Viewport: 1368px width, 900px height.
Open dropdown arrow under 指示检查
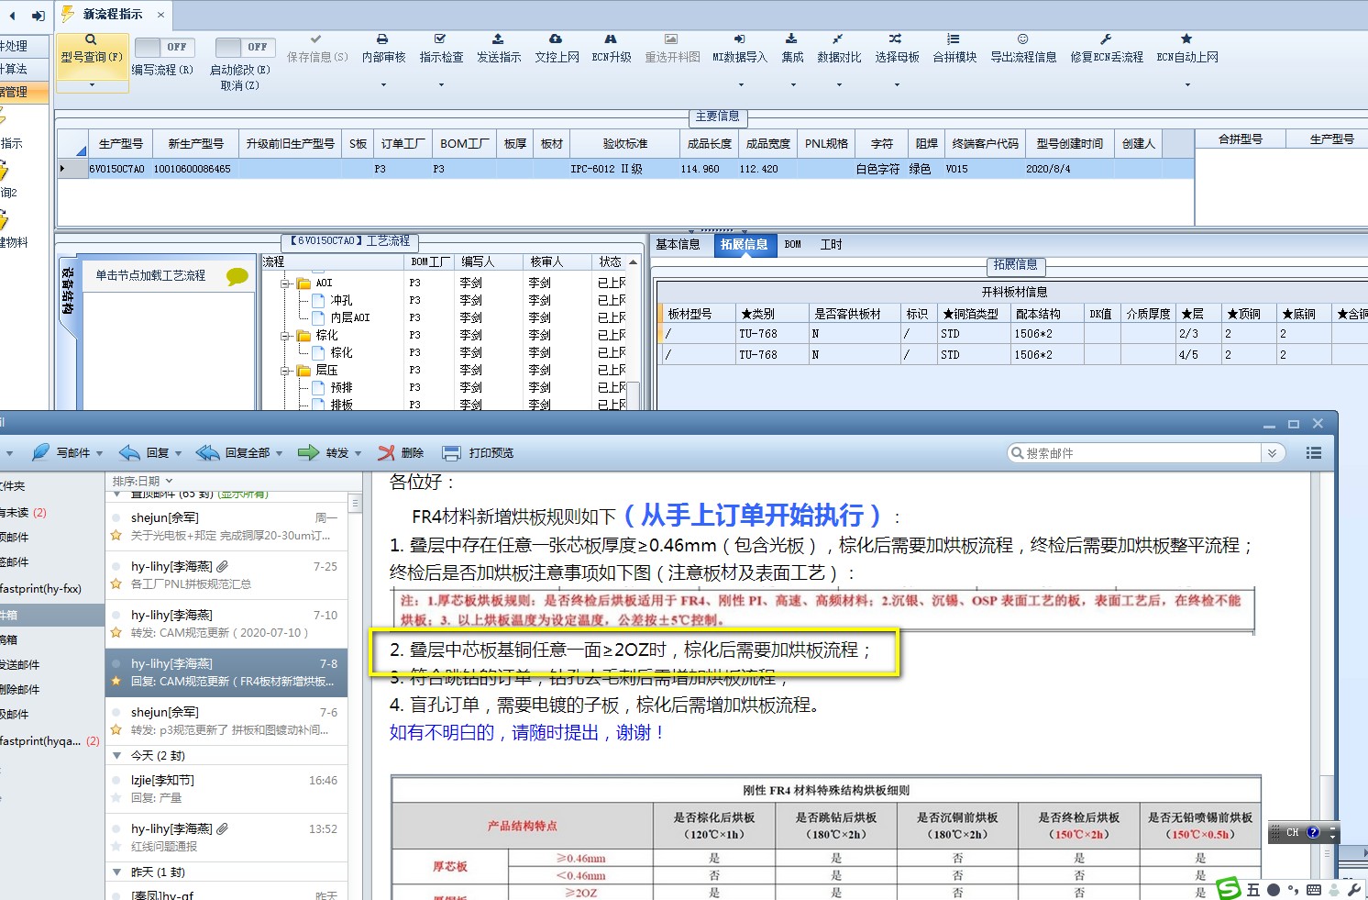coord(440,84)
